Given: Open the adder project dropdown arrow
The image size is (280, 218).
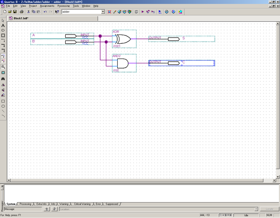Looking at the screenshot, I should pyautogui.click(x=103, y=12).
